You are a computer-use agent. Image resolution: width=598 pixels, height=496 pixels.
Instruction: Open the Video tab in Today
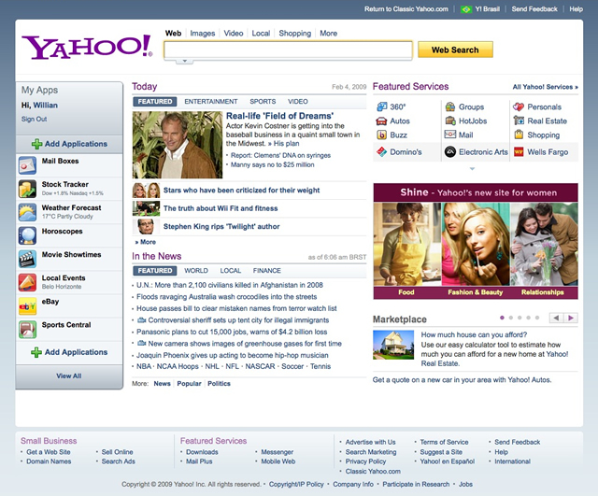point(298,102)
